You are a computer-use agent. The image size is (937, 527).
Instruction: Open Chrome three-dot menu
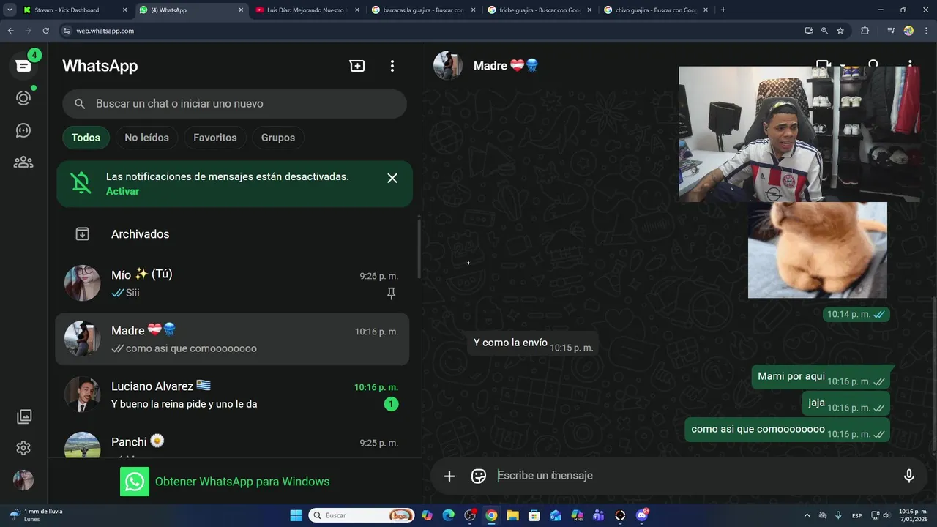pyautogui.click(x=926, y=31)
